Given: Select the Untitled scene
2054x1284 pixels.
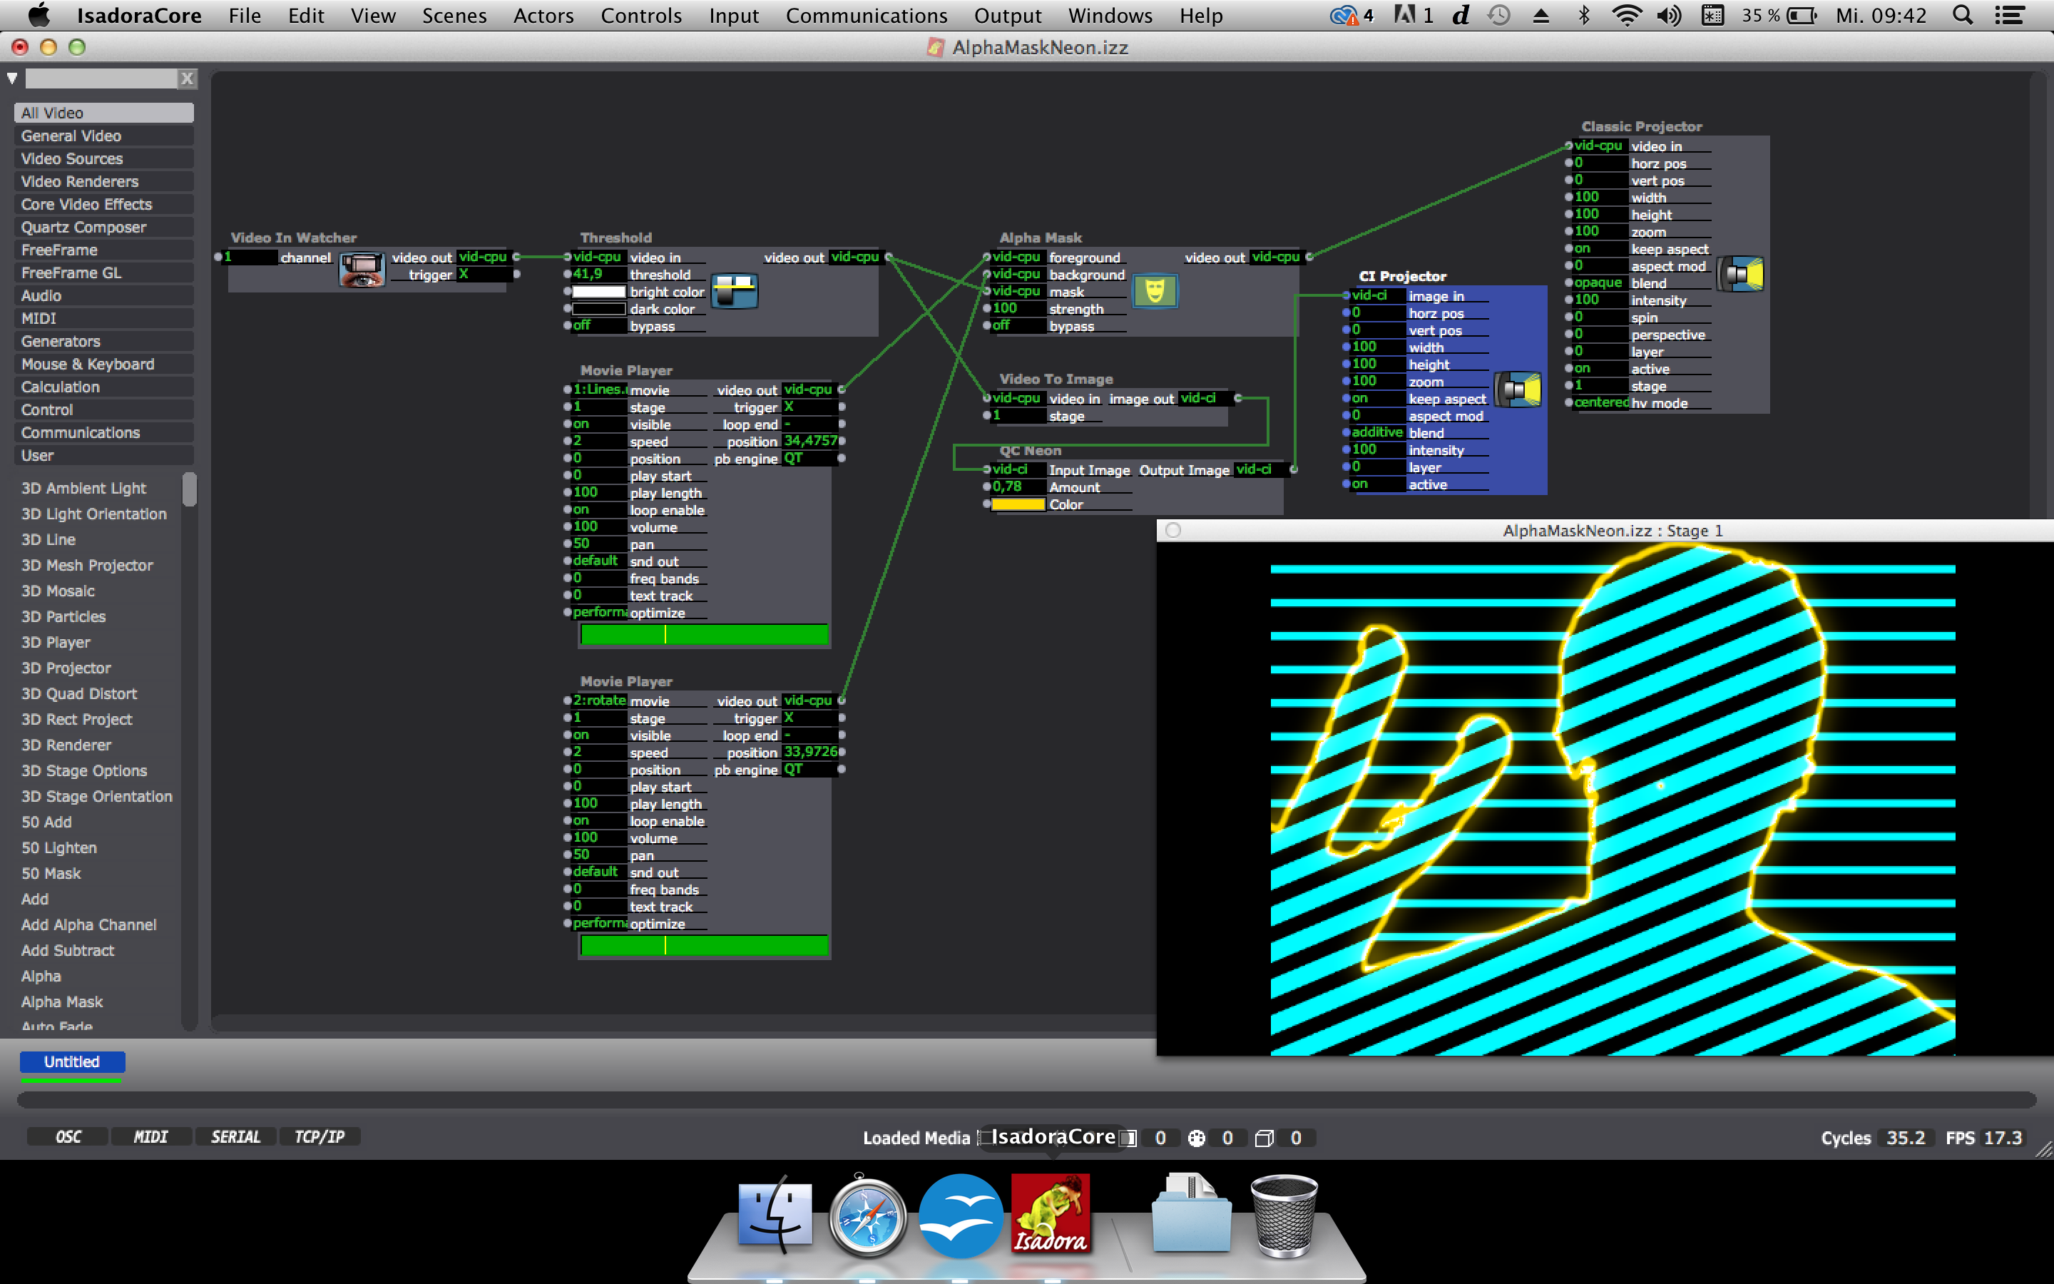Looking at the screenshot, I should (72, 1061).
